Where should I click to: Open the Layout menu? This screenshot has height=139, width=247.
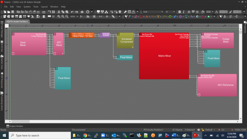(x=44, y=6)
